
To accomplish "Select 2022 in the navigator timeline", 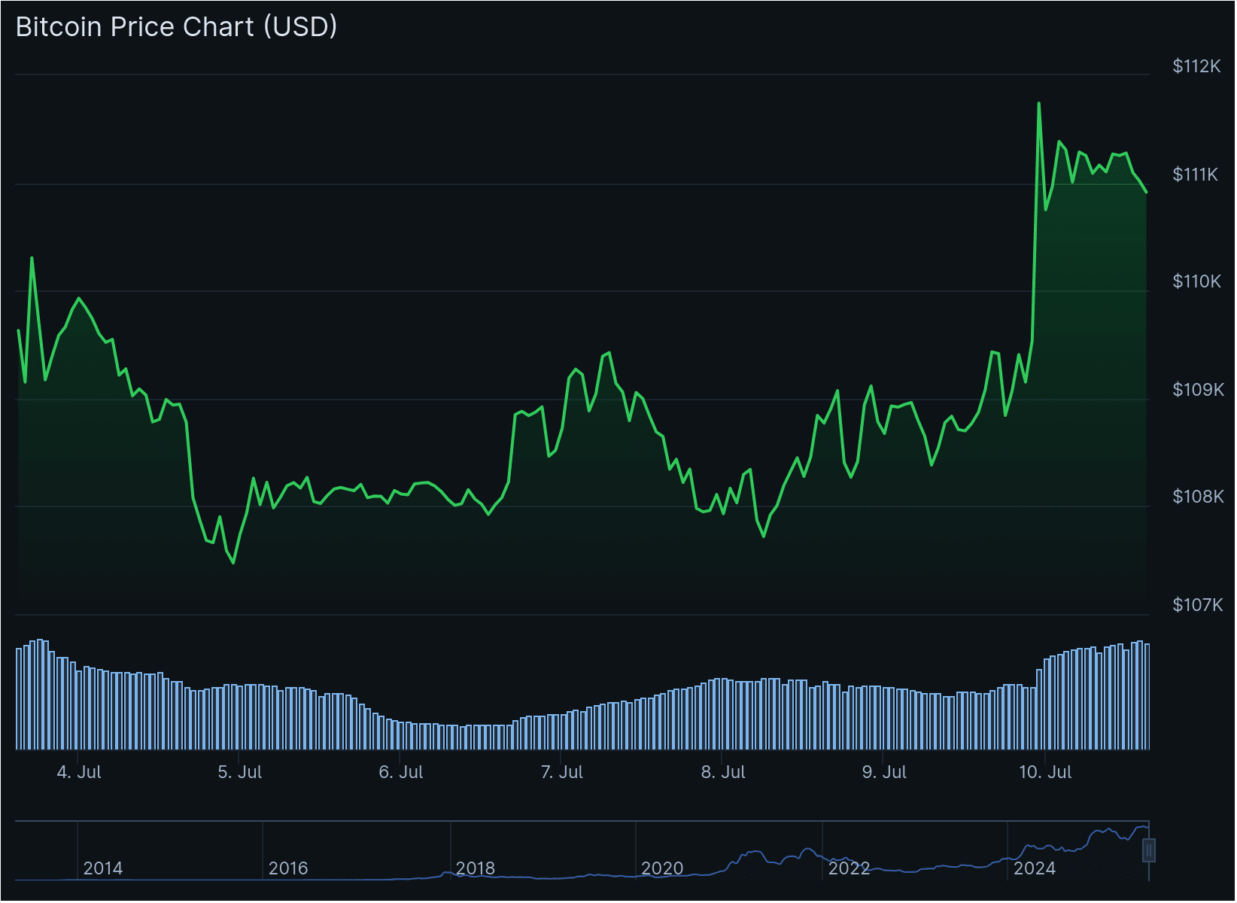I will pyautogui.click(x=849, y=868).
